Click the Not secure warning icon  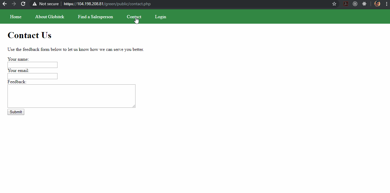pos(35,4)
